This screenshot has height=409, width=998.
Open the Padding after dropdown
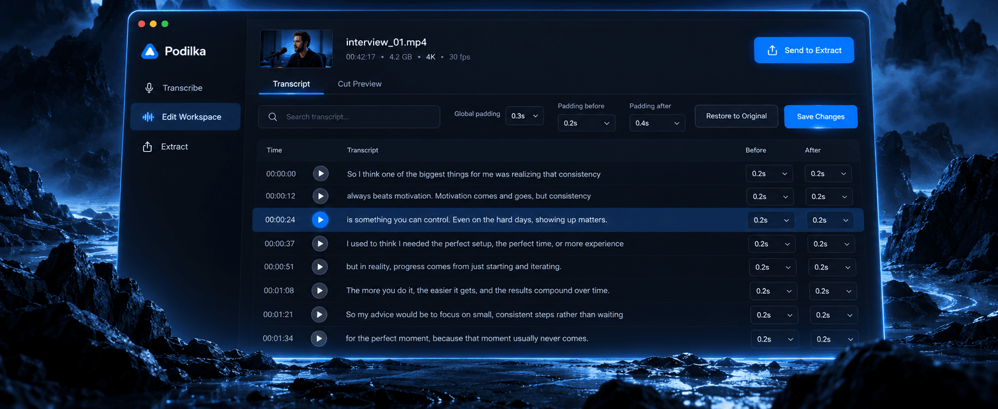pos(657,123)
